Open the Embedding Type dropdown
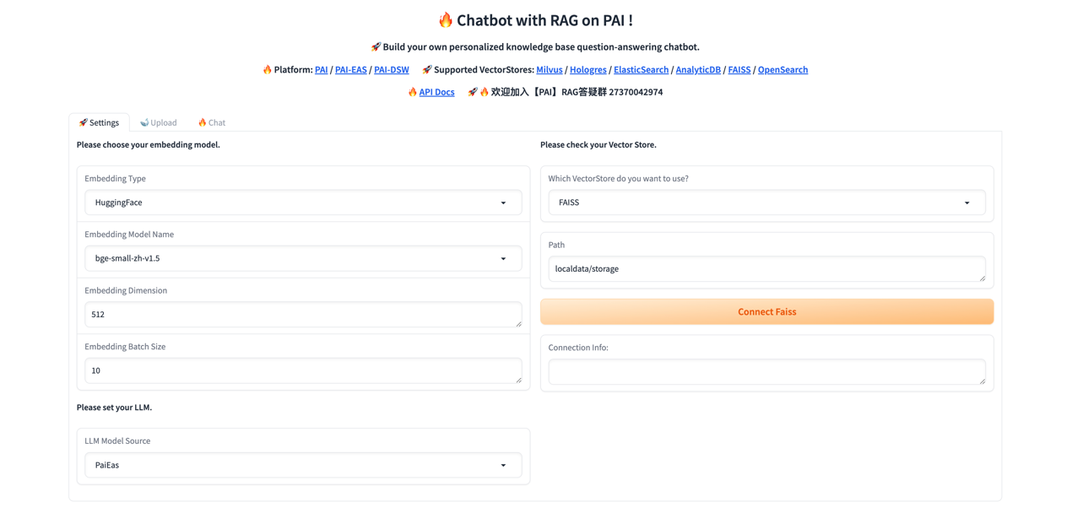1072x529 pixels. coord(303,202)
